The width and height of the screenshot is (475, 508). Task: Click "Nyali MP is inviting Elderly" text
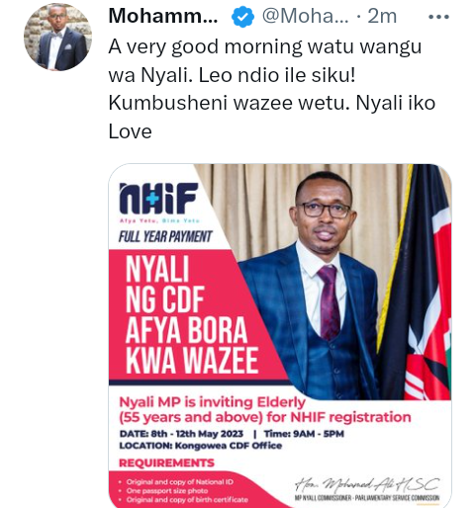(x=212, y=402)
